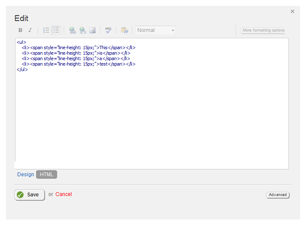Click the opening <ul> tag line
This screenshot has width=306, height=225.
click(21, 42)
